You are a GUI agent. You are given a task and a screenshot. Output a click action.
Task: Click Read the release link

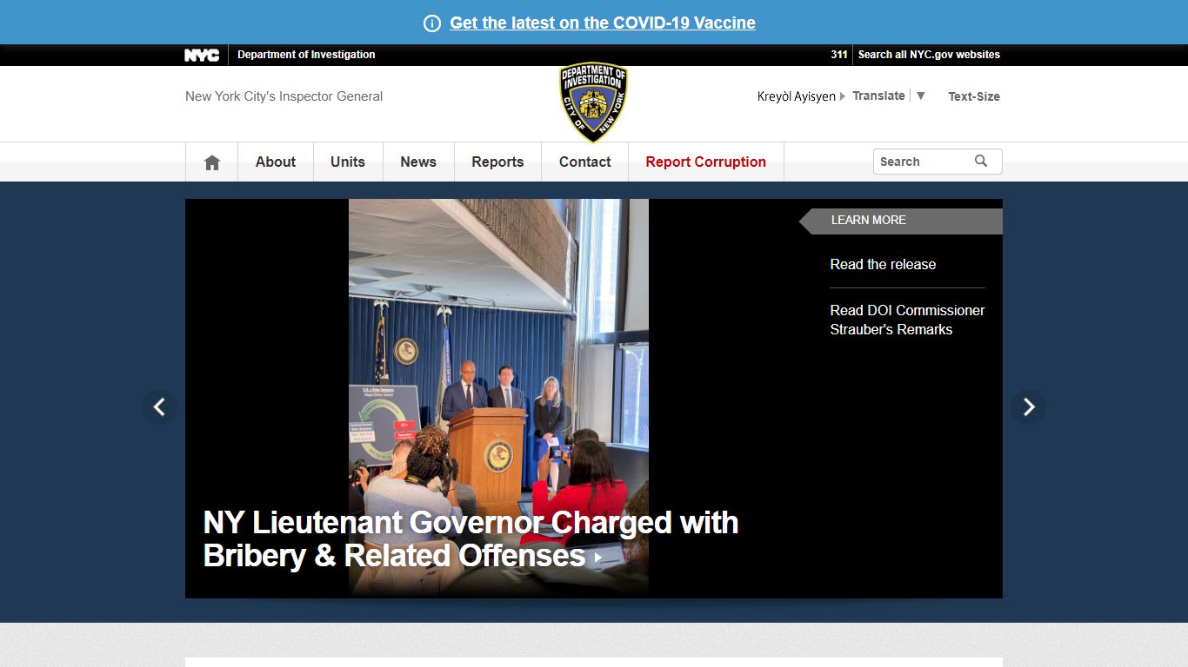point(883,264)
